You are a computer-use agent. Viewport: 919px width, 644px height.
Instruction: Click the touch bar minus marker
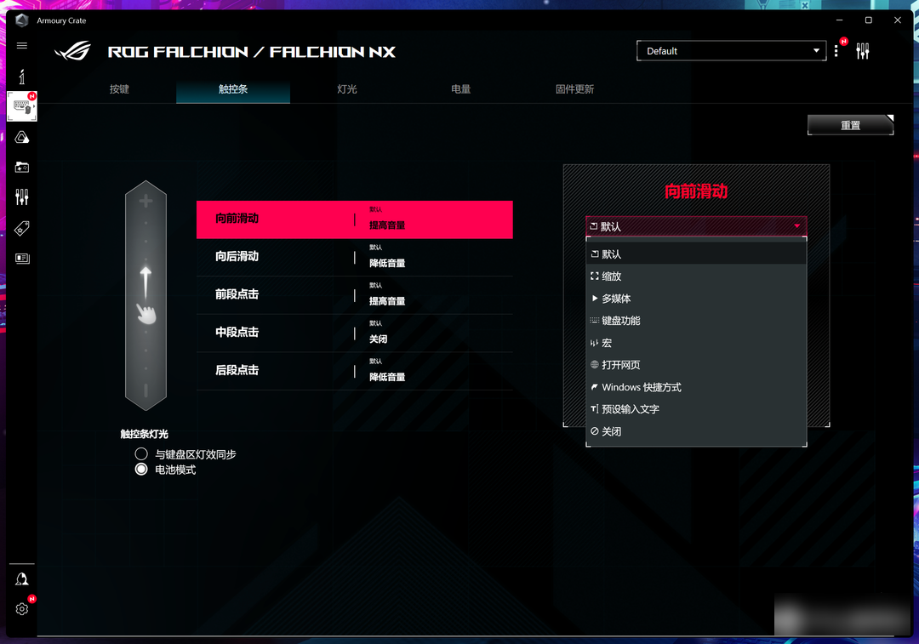(x=146, y=390)
